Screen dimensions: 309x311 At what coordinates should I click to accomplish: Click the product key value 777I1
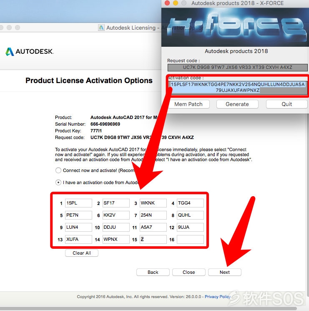tap(96, 131)
